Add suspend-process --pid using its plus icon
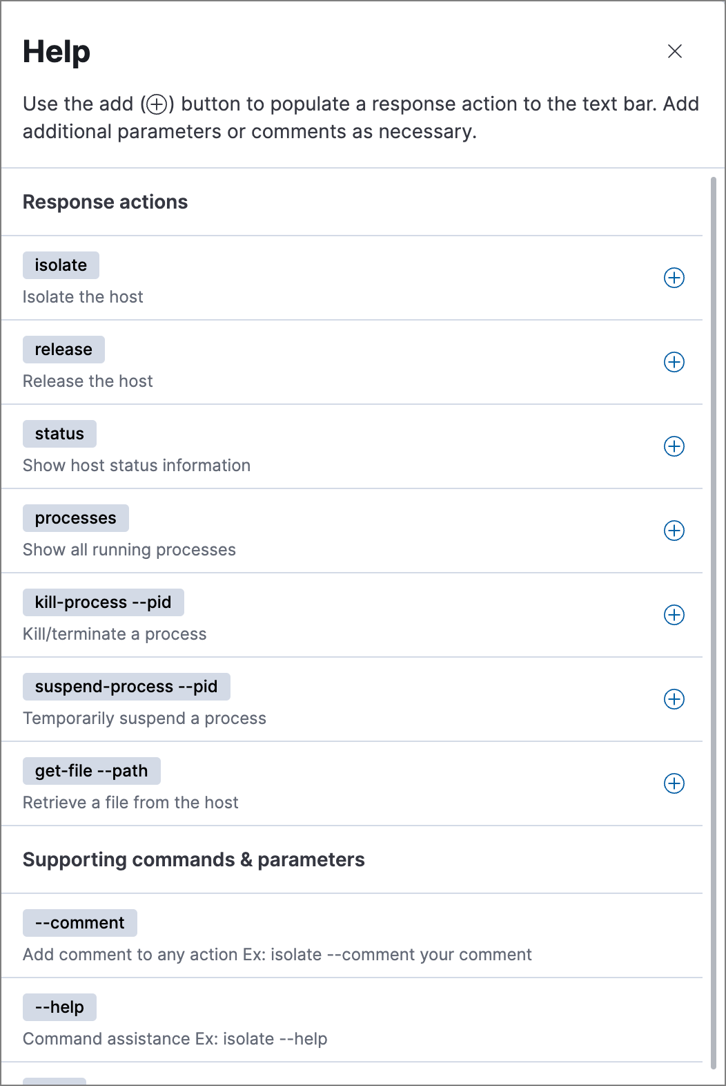726x1086 pixels. (674, 699)
